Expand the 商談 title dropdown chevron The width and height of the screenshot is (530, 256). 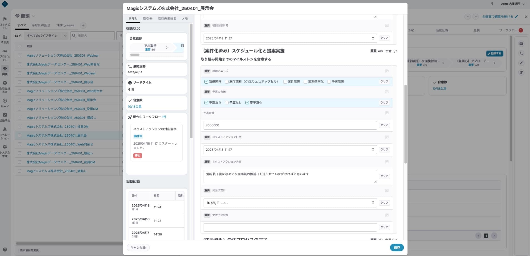(33, 16)
